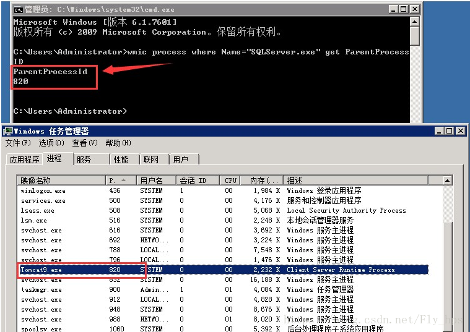Click the ParentProcessId output line

coord(50,72)
